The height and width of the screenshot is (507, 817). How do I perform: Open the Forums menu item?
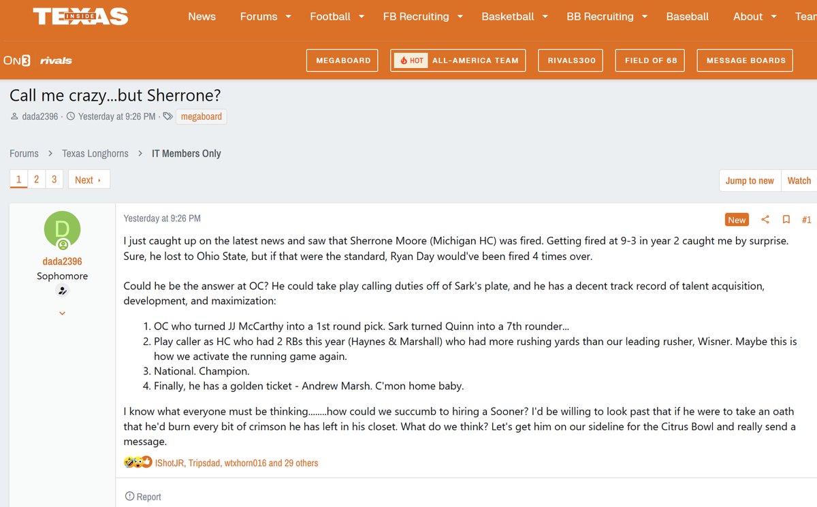pos(259,16)
